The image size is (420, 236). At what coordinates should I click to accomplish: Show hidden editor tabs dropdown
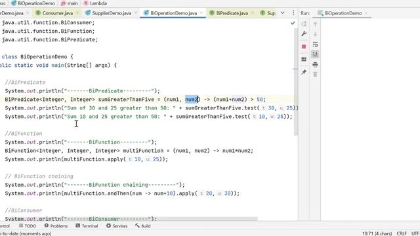click(x=283, y=13)
